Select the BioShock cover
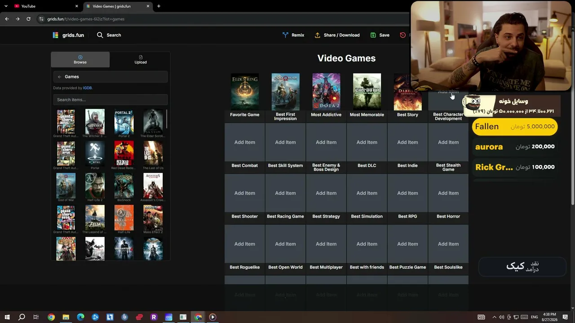Screen dimensions: 575x323 (x=124, y=186)
